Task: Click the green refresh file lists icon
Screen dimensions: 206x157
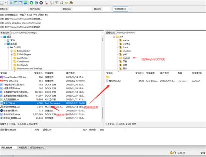Action: click(31, 3)
